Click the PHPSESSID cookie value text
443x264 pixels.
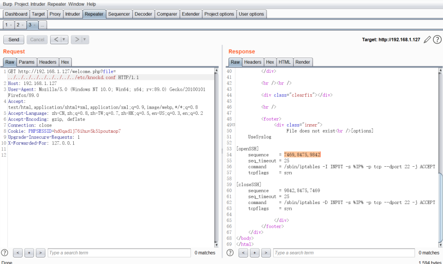[x=87, y=131]
